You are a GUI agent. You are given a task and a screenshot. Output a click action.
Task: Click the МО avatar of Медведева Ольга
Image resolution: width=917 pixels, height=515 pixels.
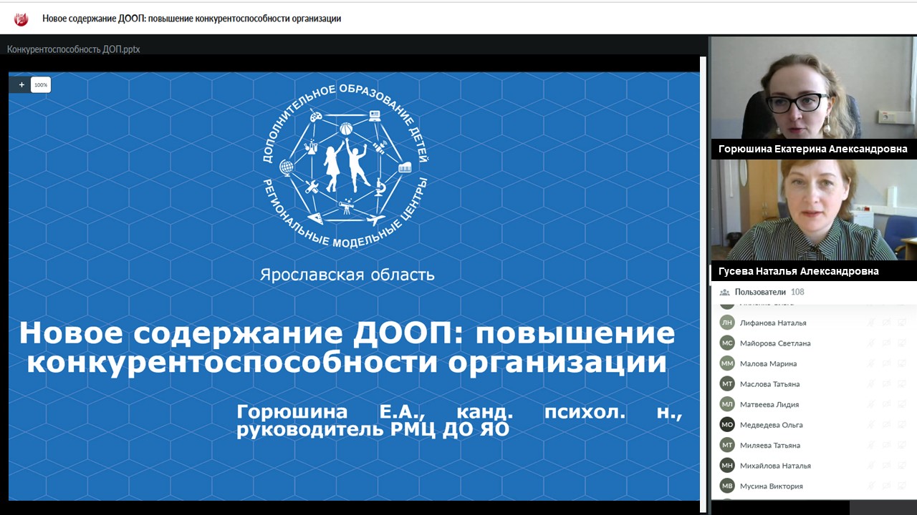point(727,425)
